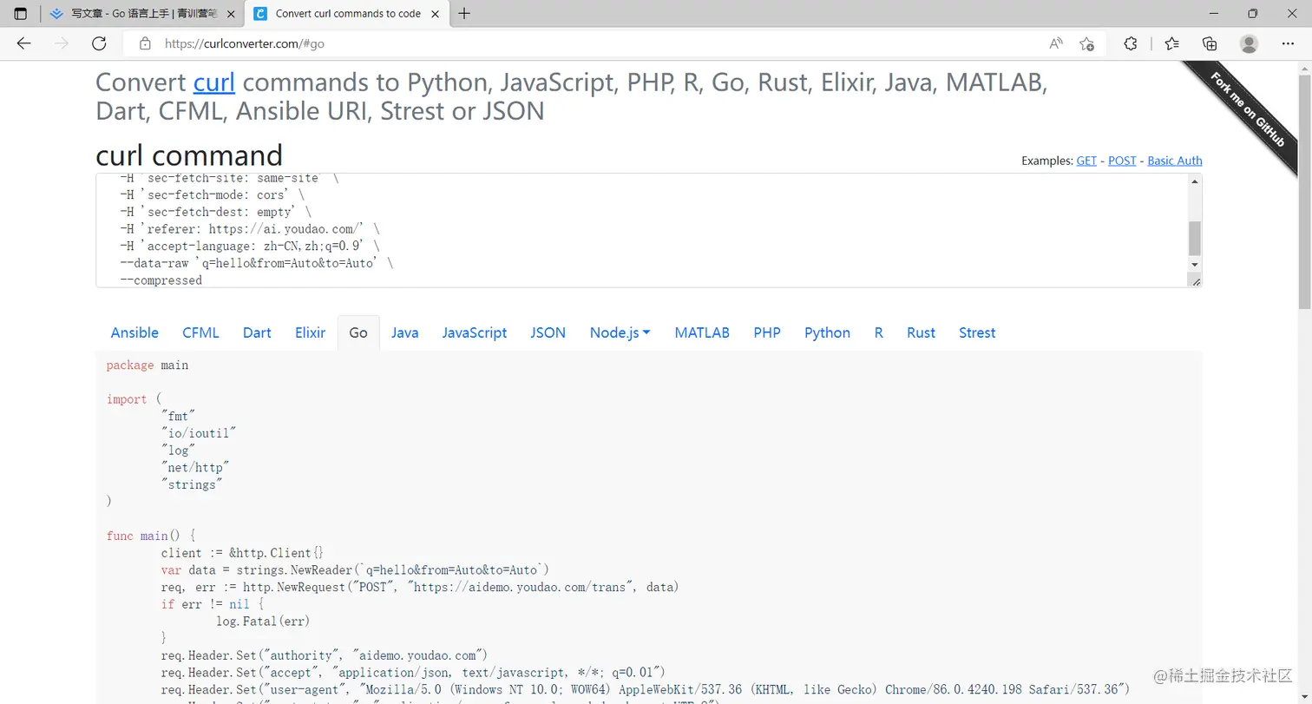The image size is (1312, 704).
Task: Open the Basic Auth example
Action: pyautogui.click(x=1175, y=161)
